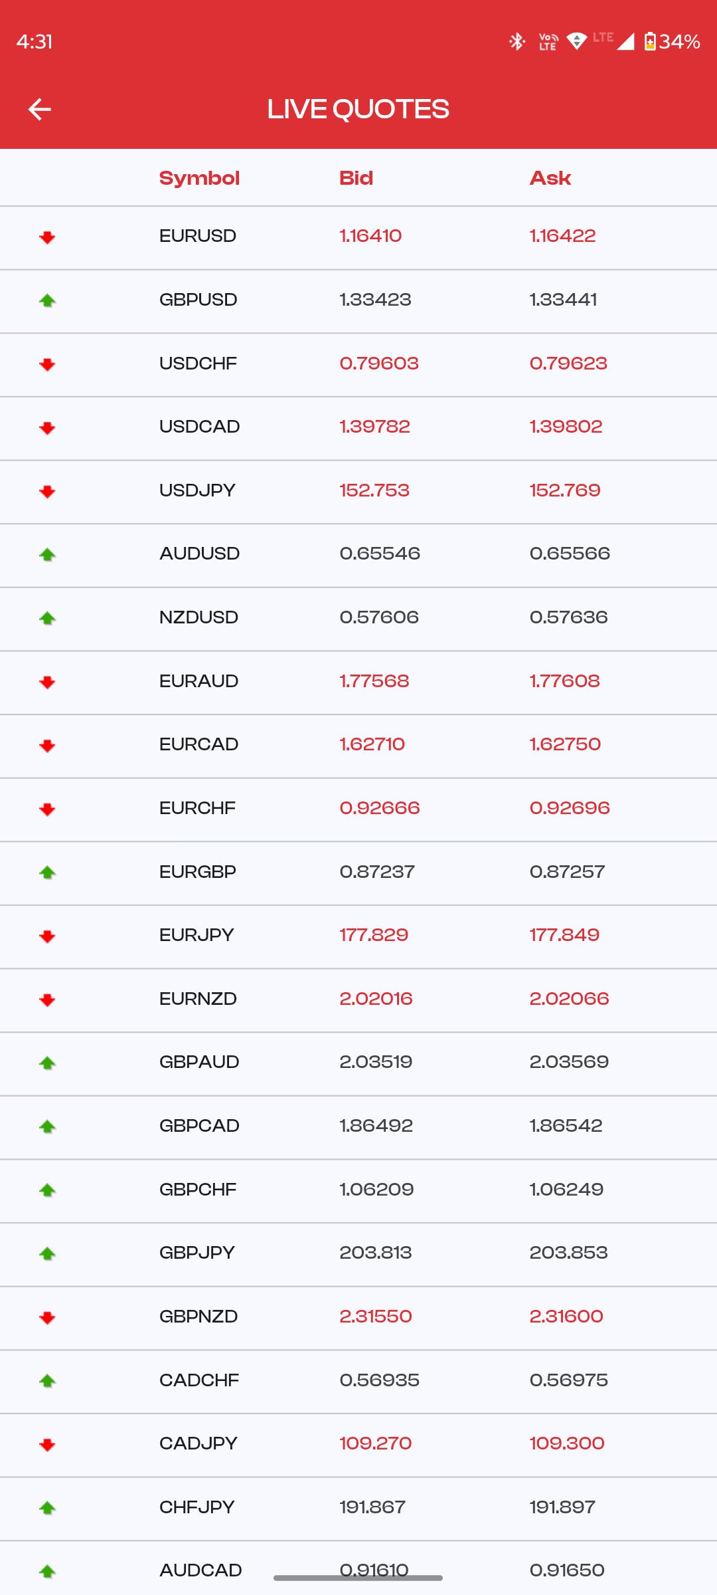The height and width of the screenshot is (1595, 717).
Task: Tap the up arrow next to AUDUSD
Action: tap(47, 554)
